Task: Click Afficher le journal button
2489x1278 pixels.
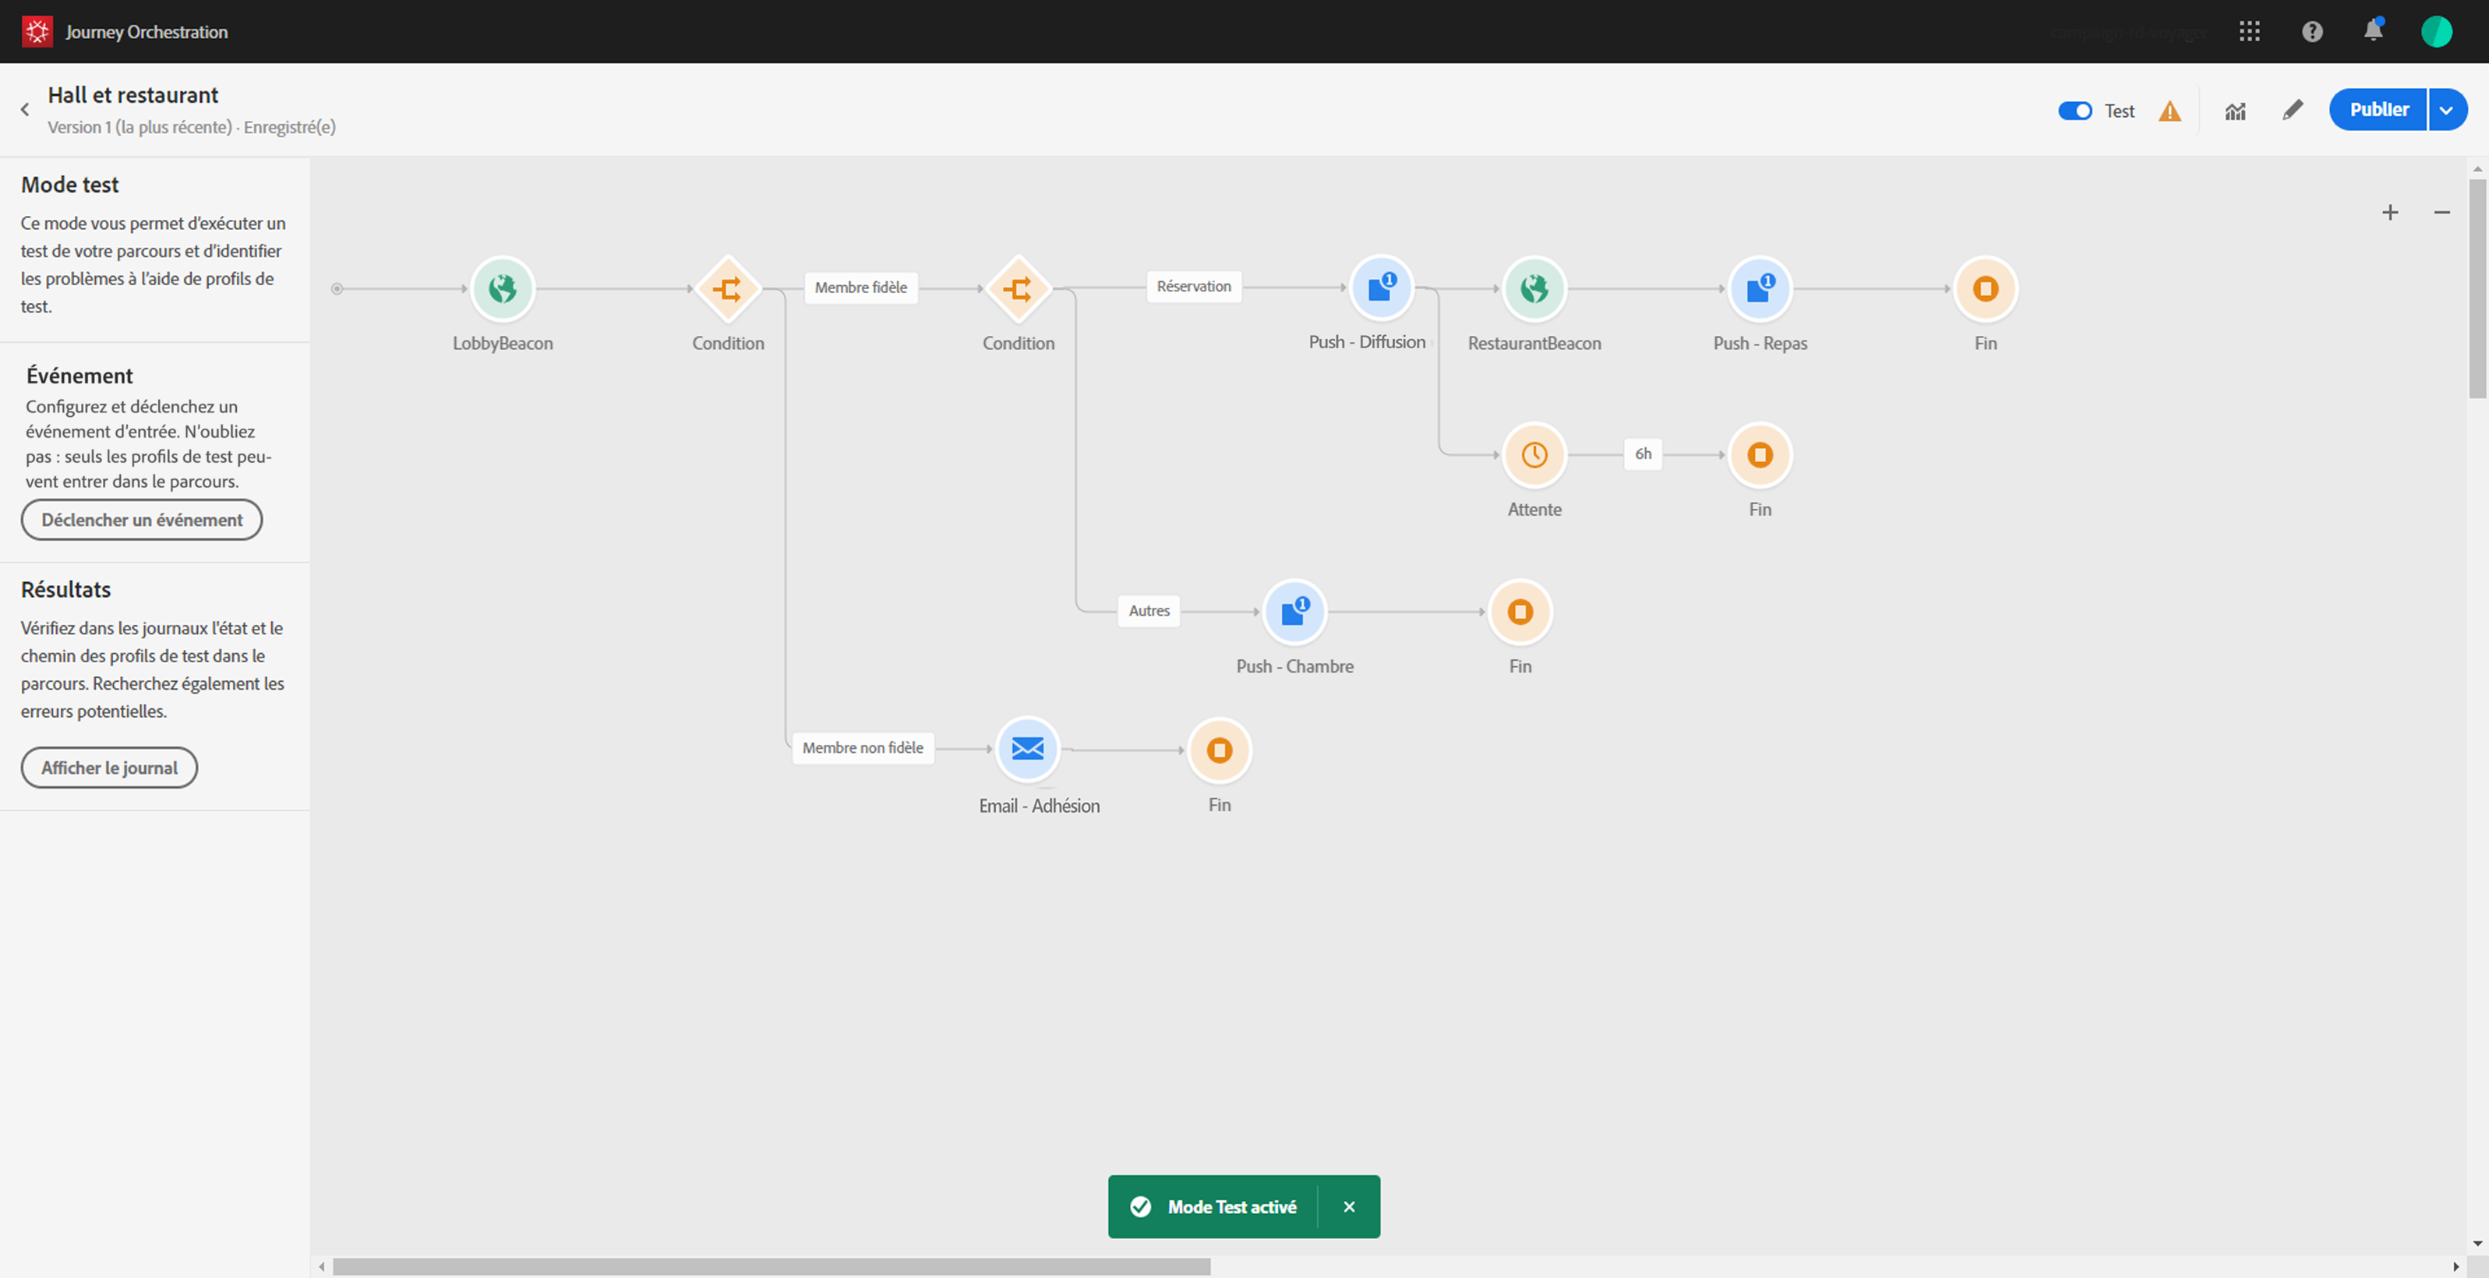Action: [x=109, y=768]
